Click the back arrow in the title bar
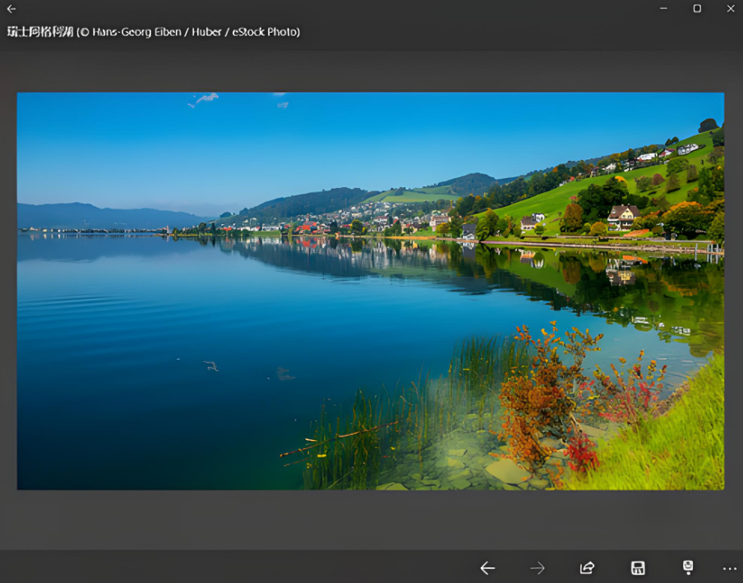Viewport: 743px width, 583px height. point(12,9)
